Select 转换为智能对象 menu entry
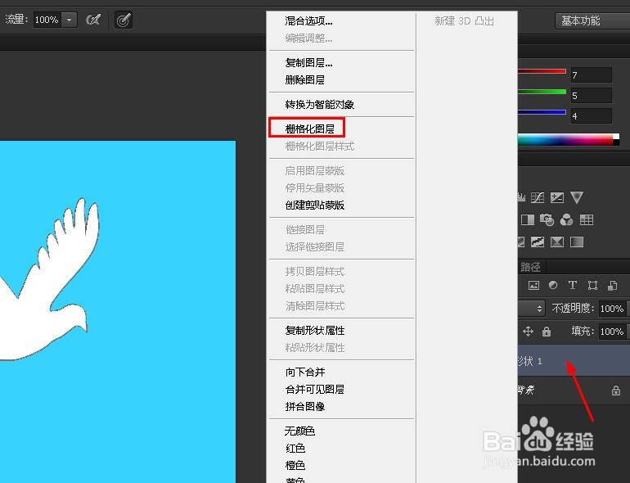The image size is (630, 483). pos(319,105)
